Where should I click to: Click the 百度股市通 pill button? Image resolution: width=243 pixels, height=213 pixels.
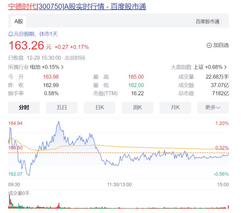[x=207, y=22]
